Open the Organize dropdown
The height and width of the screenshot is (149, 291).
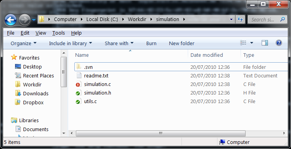tap(23, 44)
